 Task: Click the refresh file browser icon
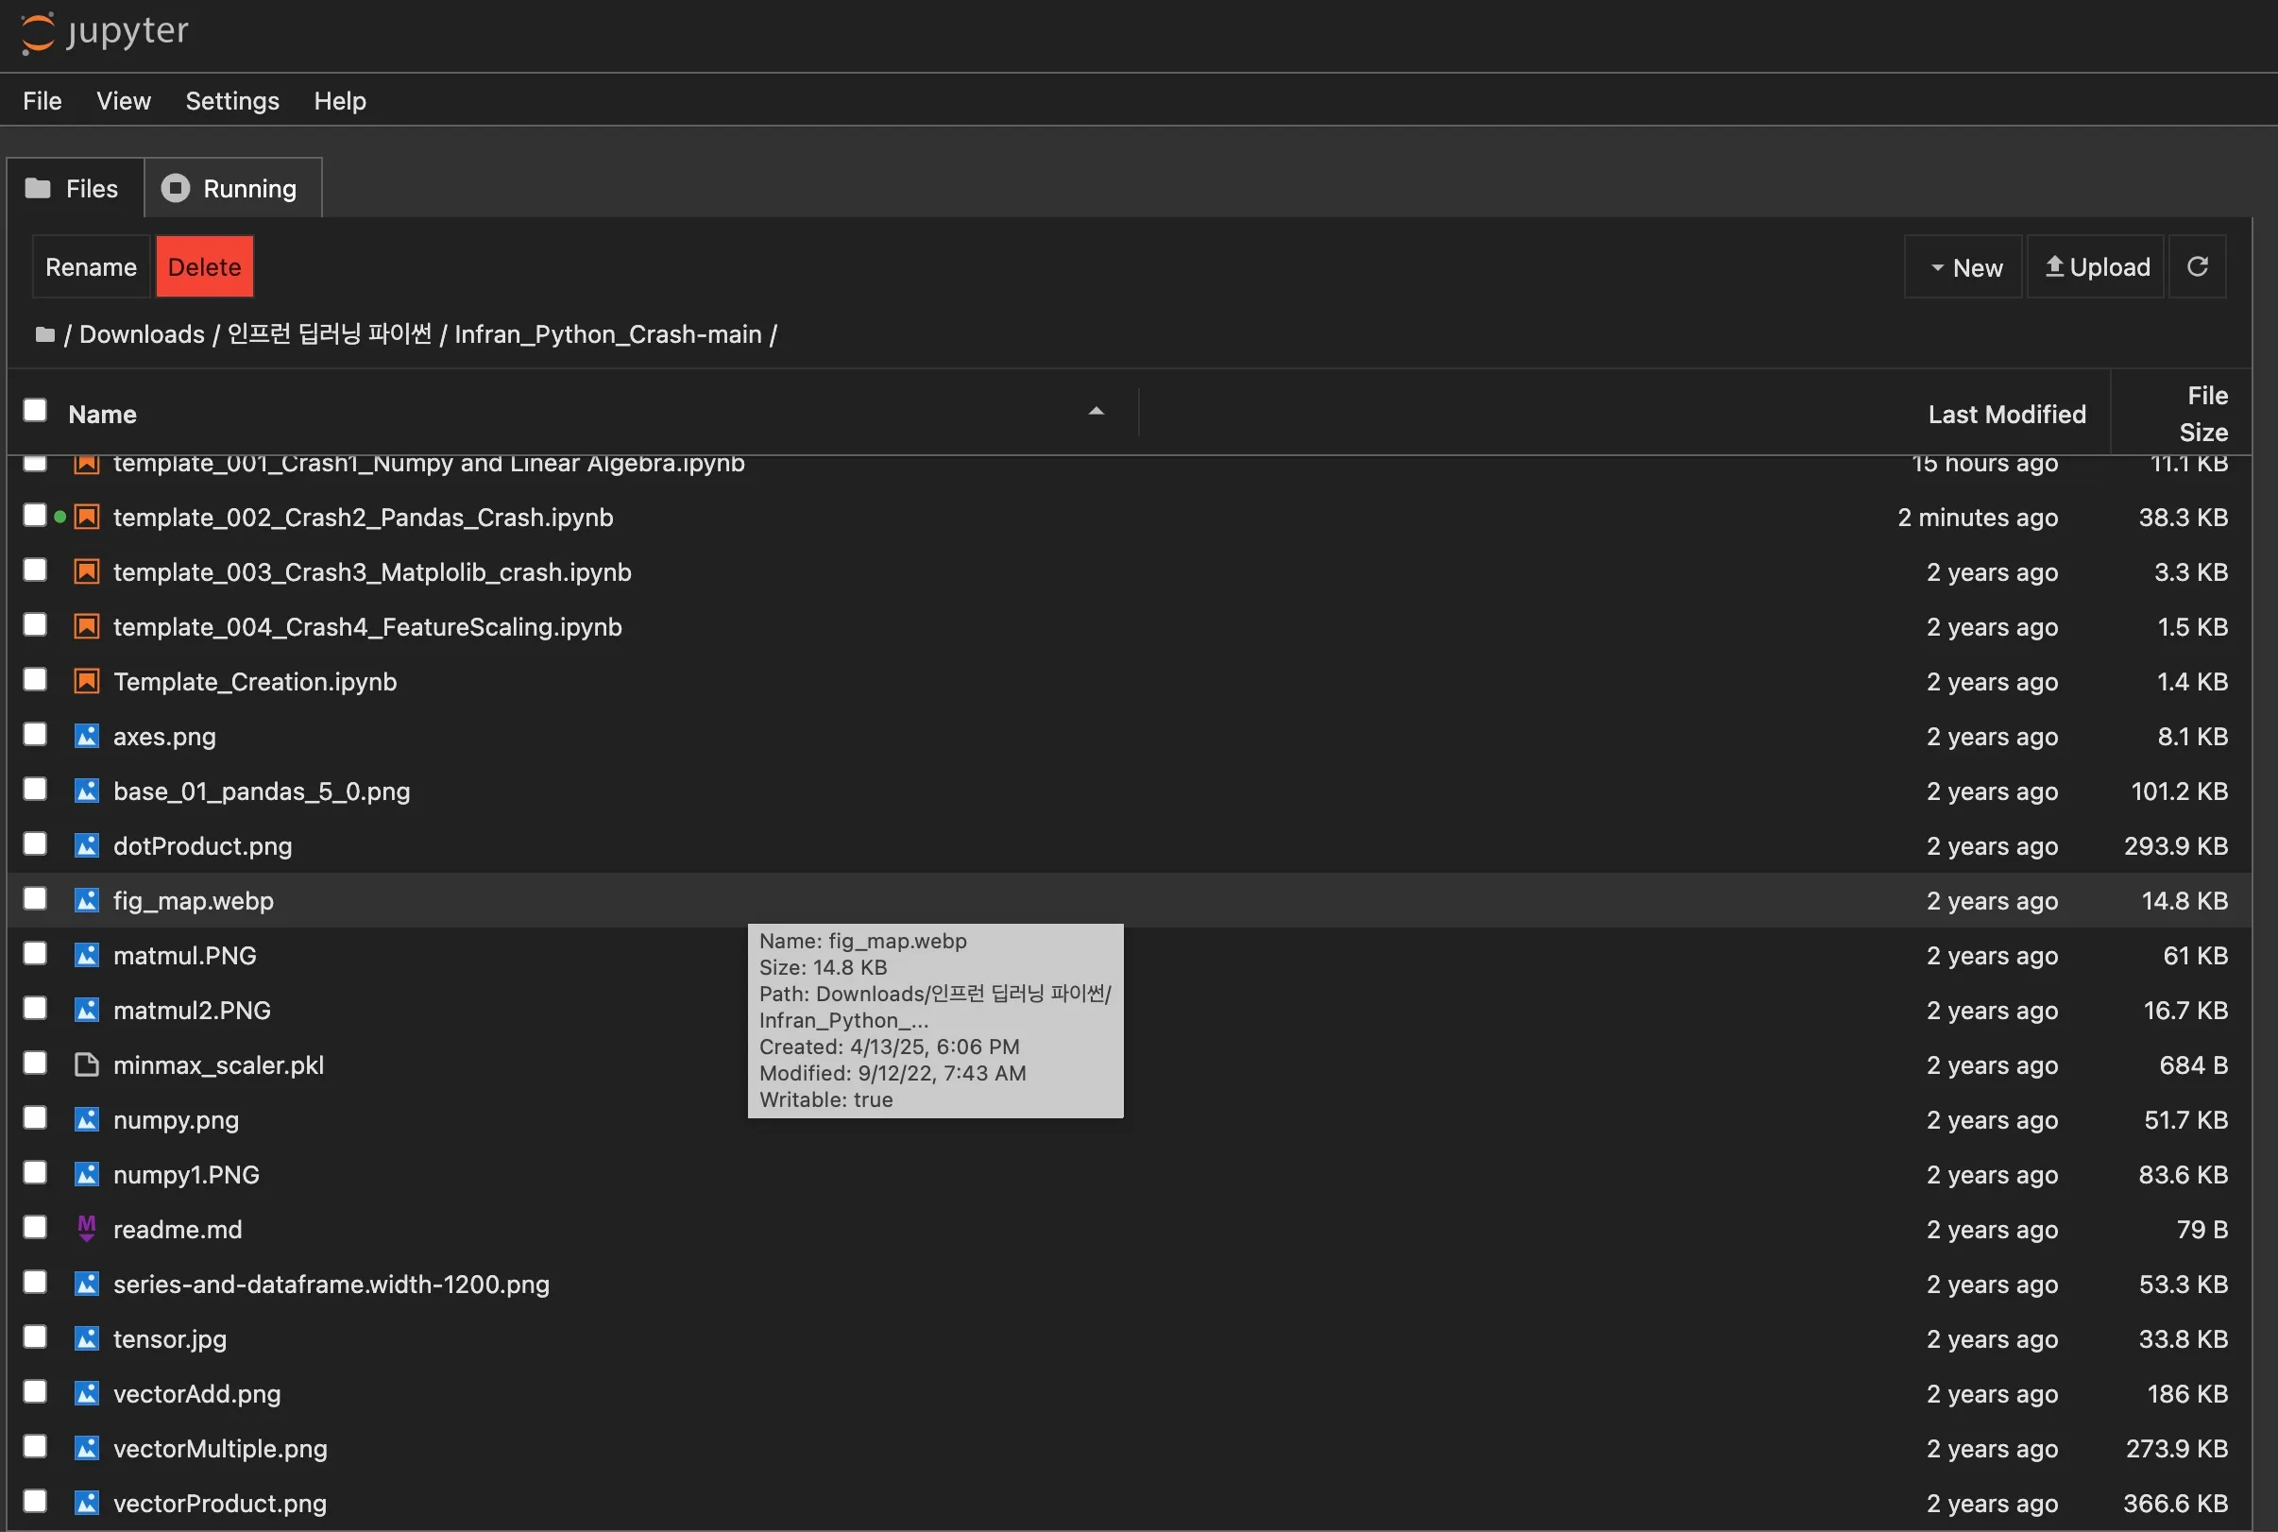(x=2197, y=266)
